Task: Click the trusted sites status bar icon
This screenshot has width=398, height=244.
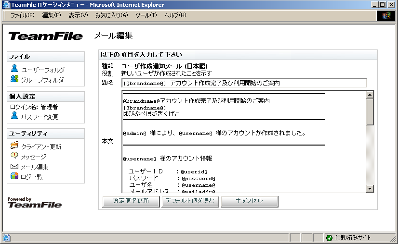Action: point(329,238)
